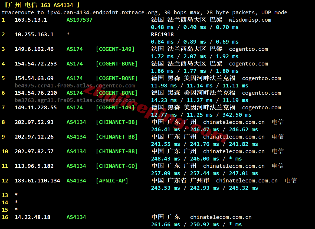Click IP address 113.96.5.182

(34, 166)
